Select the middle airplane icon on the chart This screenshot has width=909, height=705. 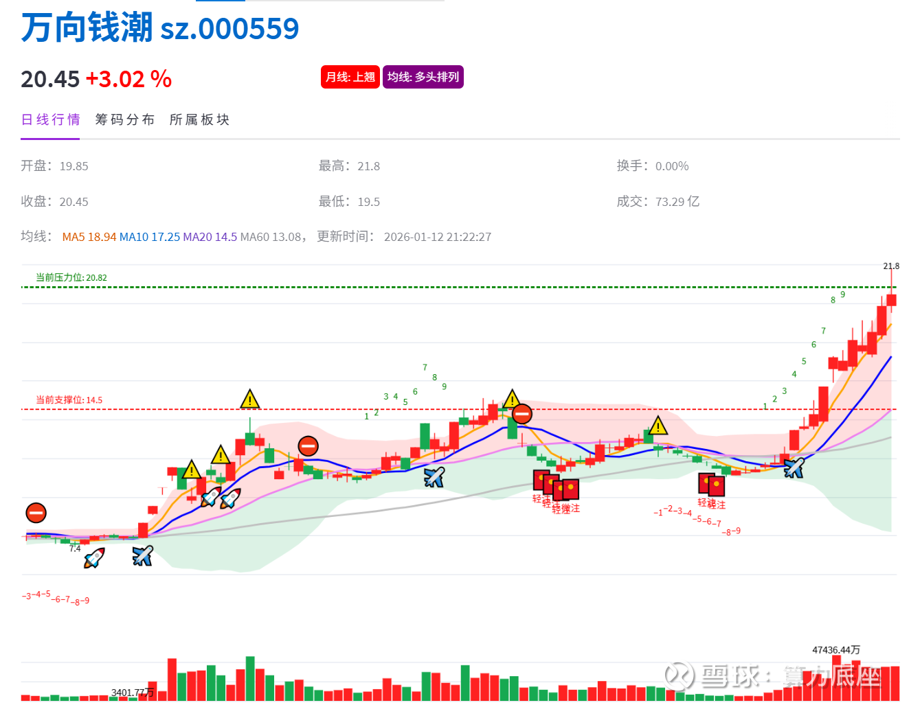tap(434, 476)
